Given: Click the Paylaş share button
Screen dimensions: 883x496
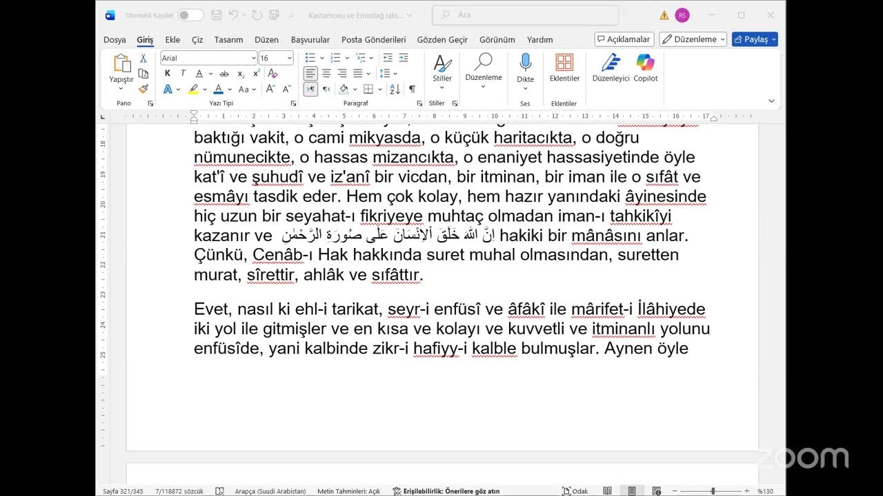Looking at the screenshot, I should point(755,39).
